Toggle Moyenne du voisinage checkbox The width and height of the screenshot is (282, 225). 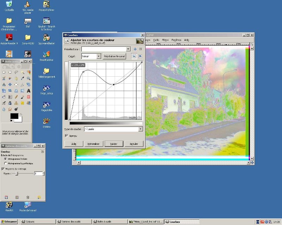[3, 169]
